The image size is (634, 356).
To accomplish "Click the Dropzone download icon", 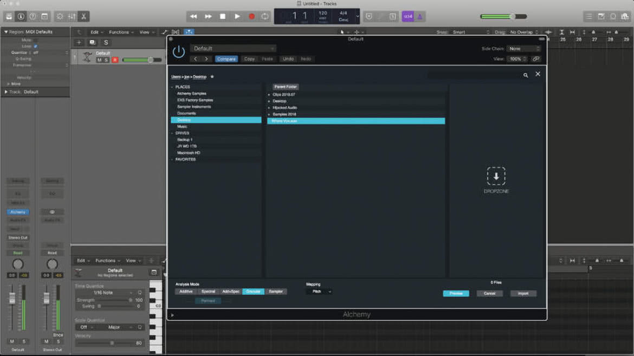I will 496,176.
